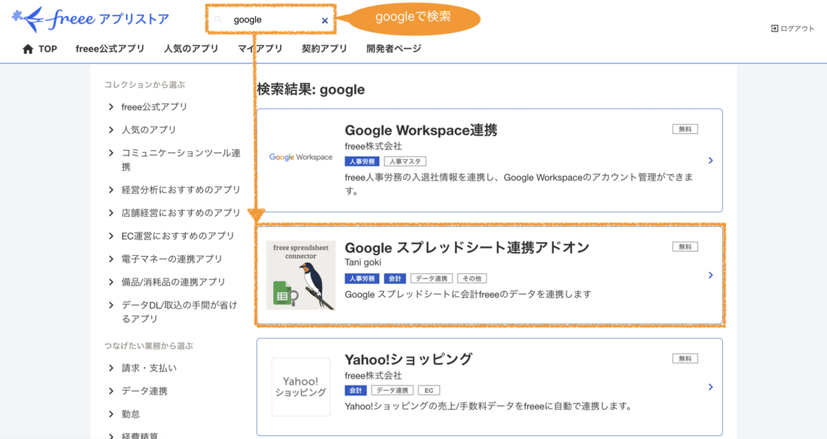The image size is (827, 439).
Task: Click 人事マスタ tag on Google Workspace card
Action: click(x=405, y=161)
